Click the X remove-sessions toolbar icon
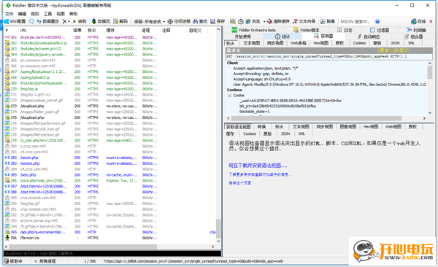The width and height of the screenshot is (438, 267). (64, 21)
